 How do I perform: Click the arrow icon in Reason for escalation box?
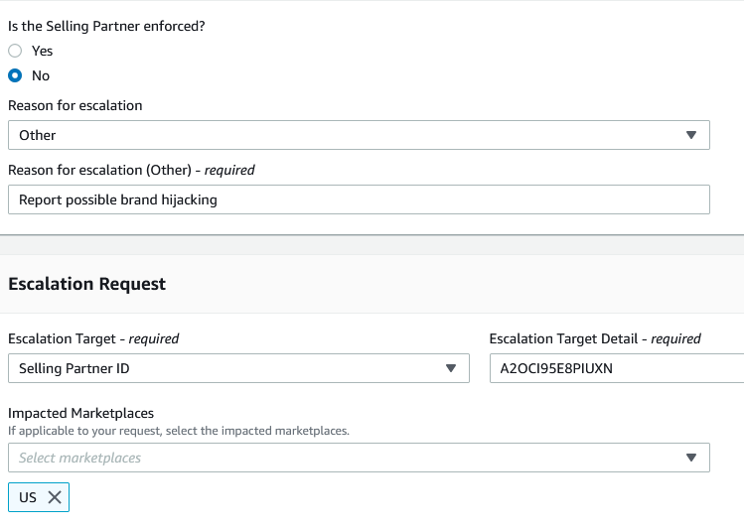coord(691,135)
